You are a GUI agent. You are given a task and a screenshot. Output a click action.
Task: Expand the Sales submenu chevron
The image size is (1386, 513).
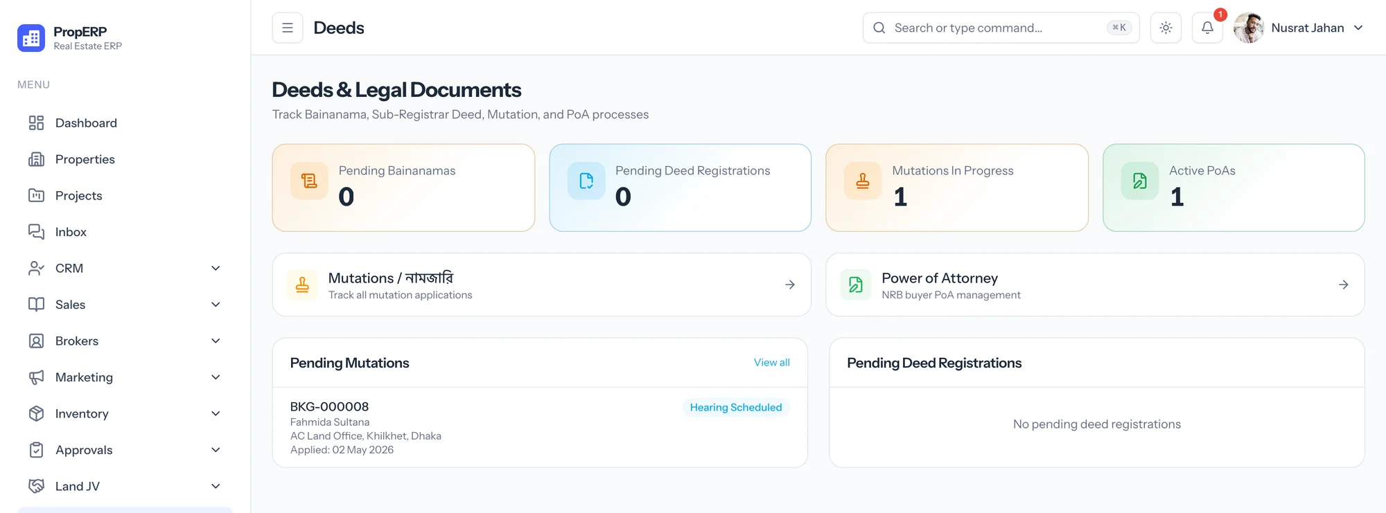tap(216, 305)
